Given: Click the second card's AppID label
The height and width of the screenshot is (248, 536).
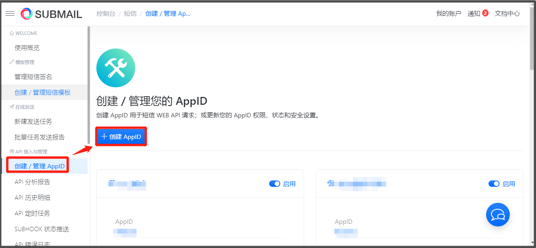Looking at the screenshot, I should pyautogui.click(x=344, y=222).
